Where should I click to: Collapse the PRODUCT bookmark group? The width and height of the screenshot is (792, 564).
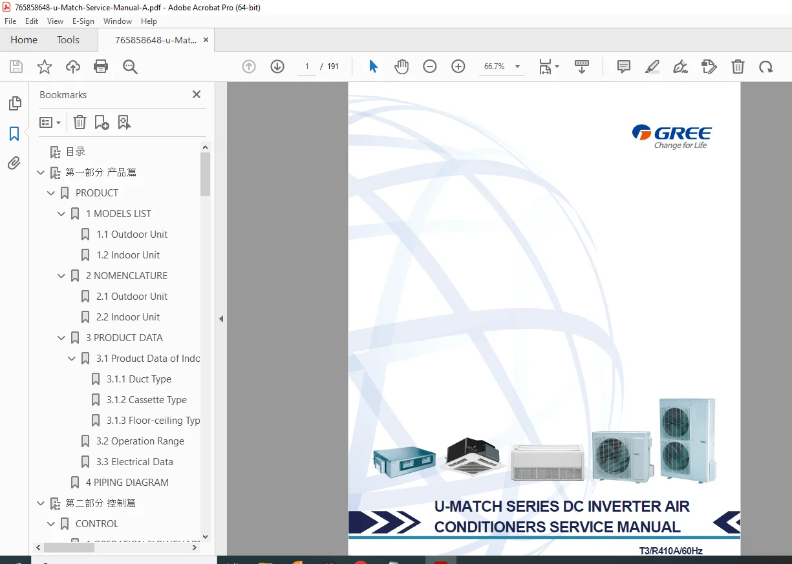51,193
